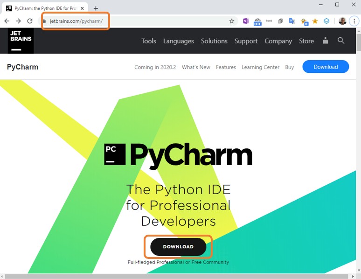Open the blue layers extension

tap(326, 21)
